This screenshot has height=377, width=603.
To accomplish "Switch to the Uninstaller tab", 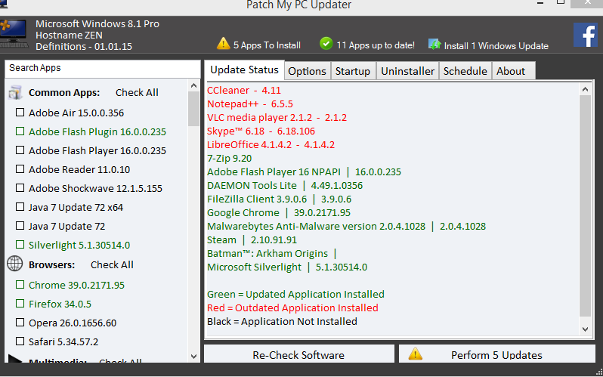I will coord(407,71).
